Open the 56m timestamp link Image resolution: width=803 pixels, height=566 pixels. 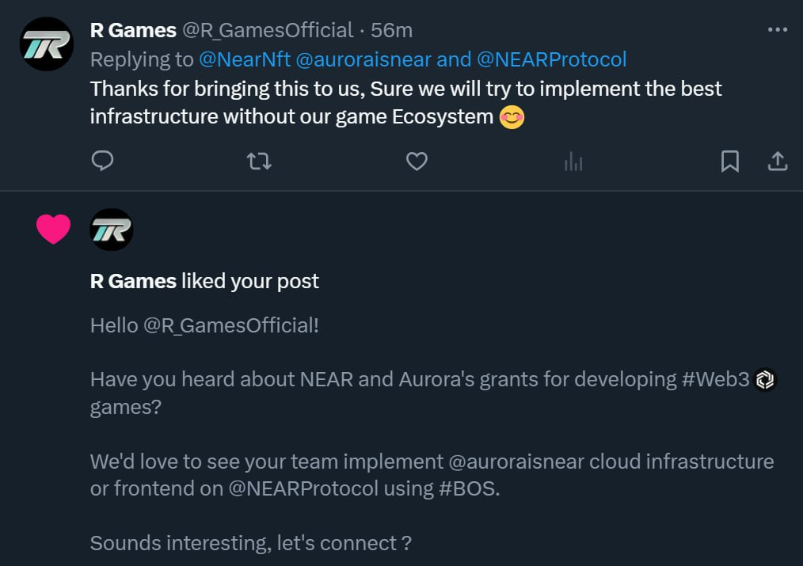(392, 30)
